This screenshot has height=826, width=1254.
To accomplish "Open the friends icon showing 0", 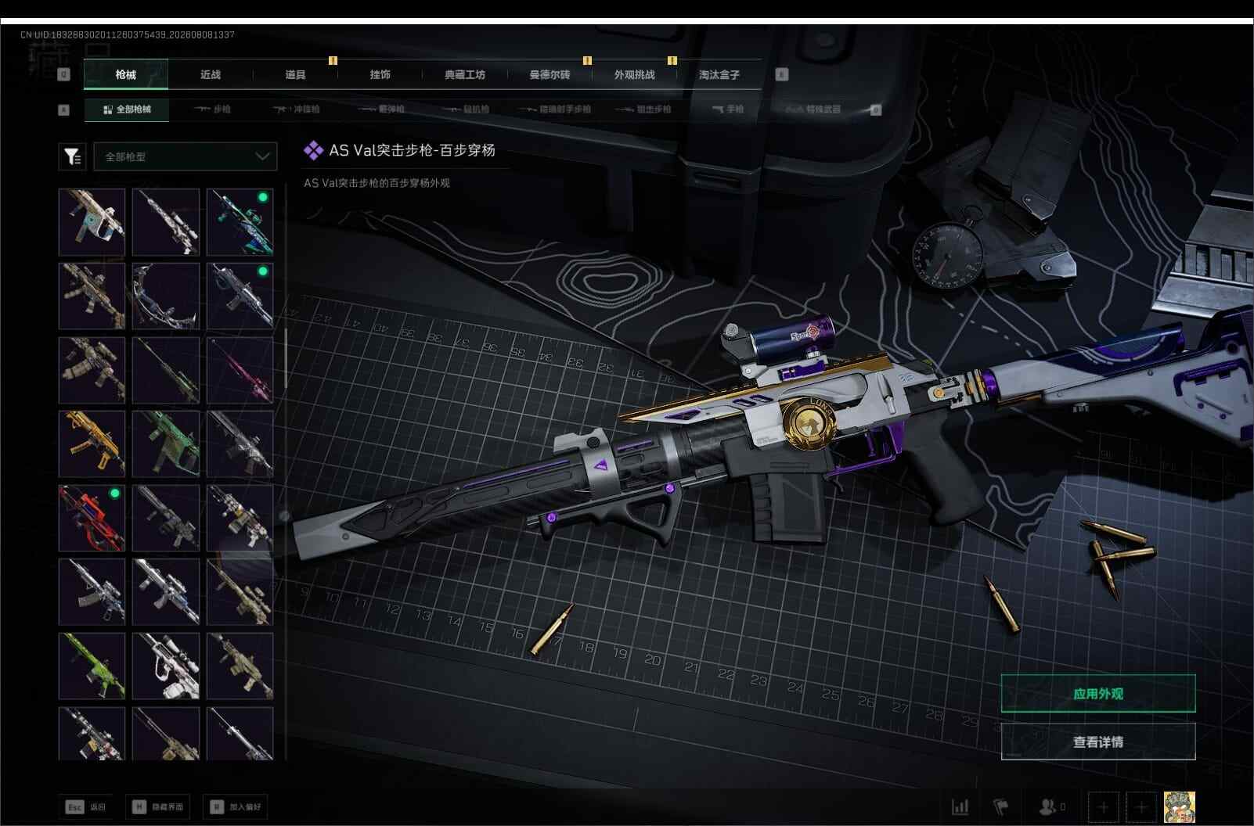I will point(1052,806).
